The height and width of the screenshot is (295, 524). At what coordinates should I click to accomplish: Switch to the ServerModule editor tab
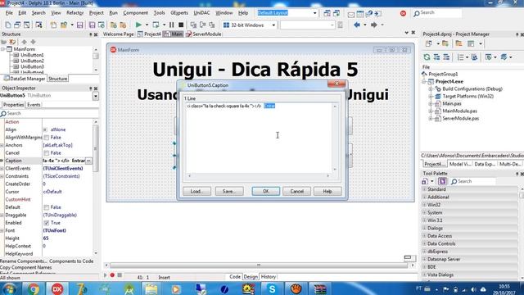coord(204,34)
